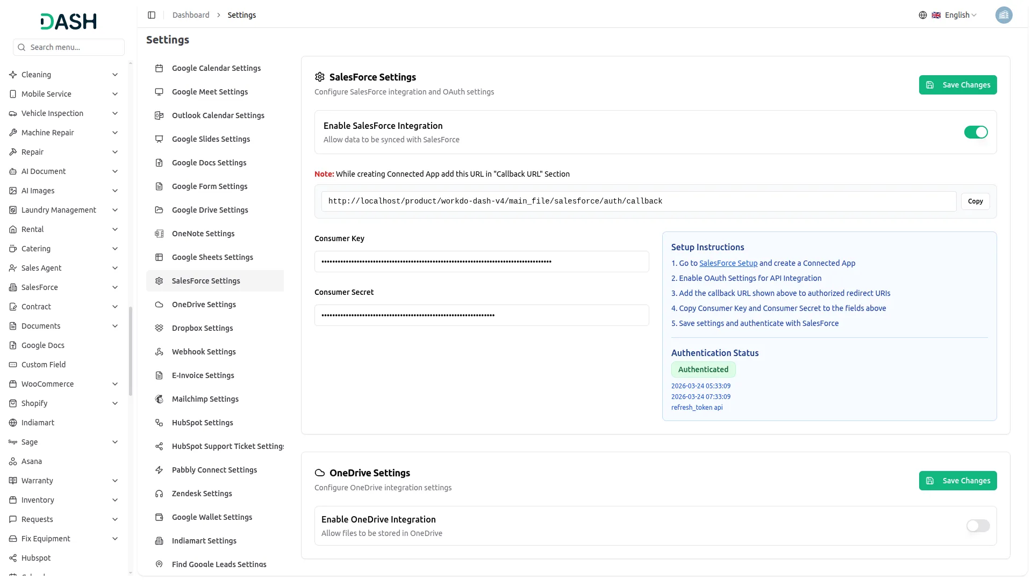Expand the Warranty chevron
This screenshot has width=1032, height=580.
tap(115, 481)
